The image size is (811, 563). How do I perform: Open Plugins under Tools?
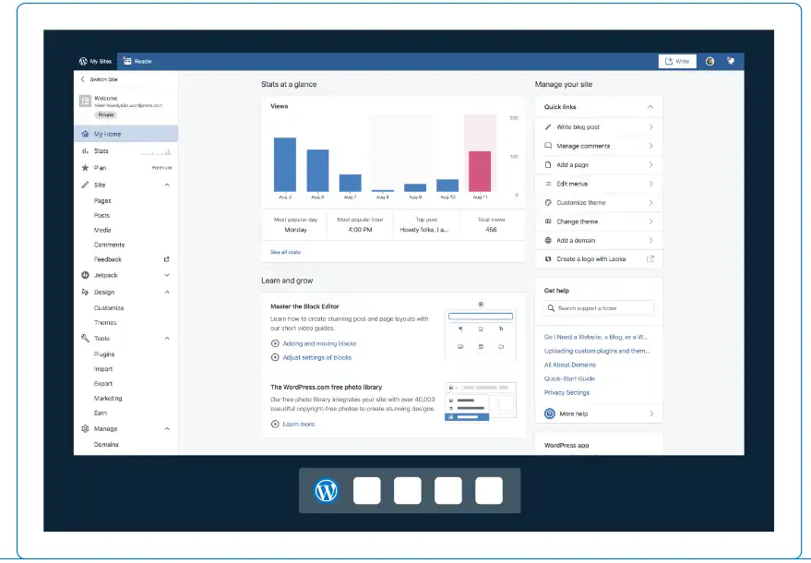point(104,354)
